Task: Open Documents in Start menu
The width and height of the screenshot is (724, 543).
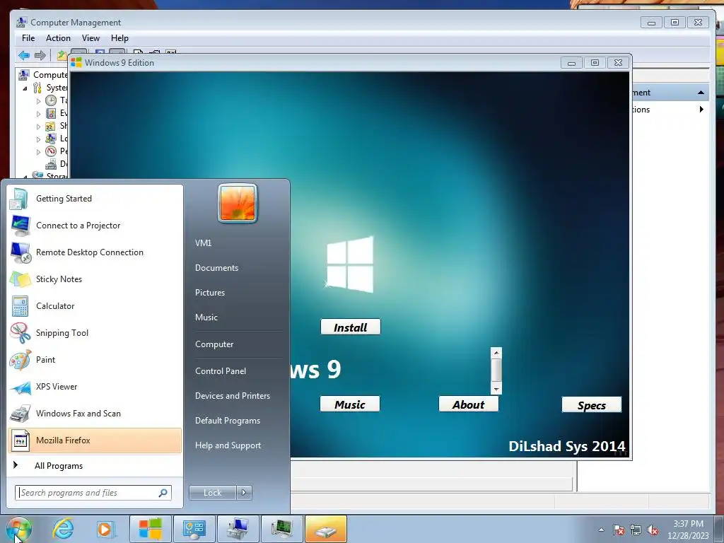Action: 216,268
